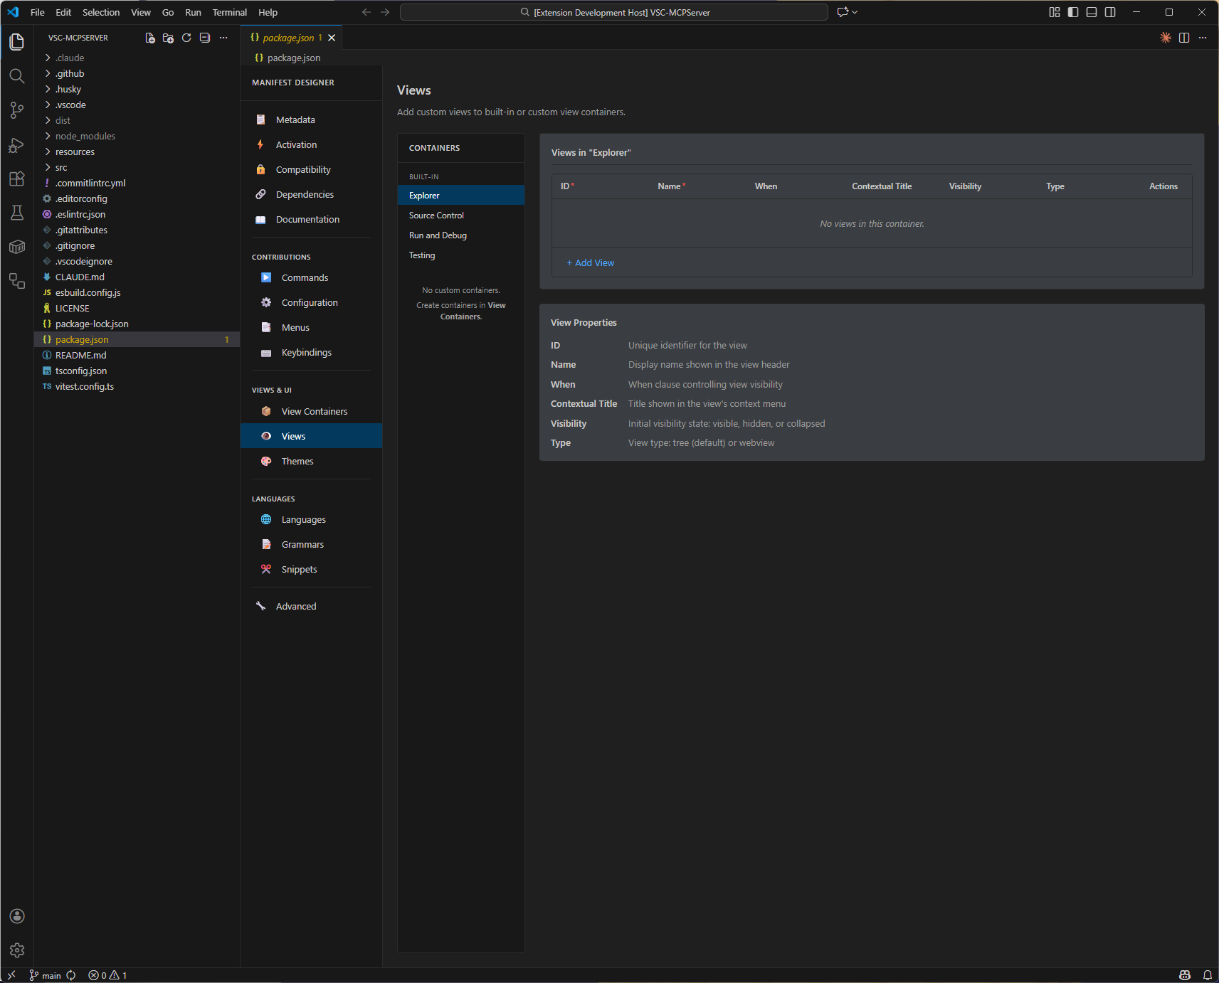
Task: Collapse all folders in explorer
Action: pyautogui.click(x=205, y=38)
